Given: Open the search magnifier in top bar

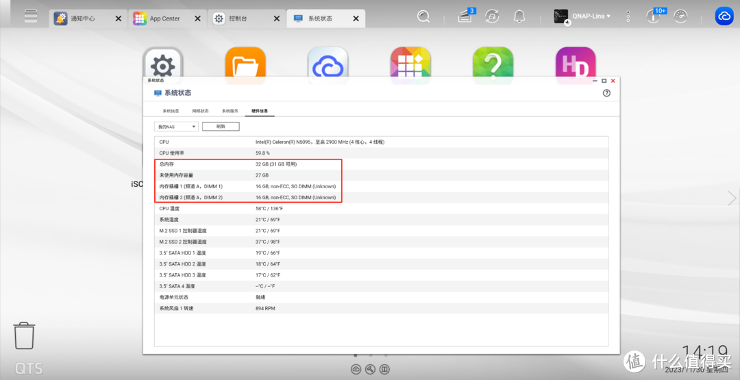Looking at the screenshot, I should coord(424,16).
